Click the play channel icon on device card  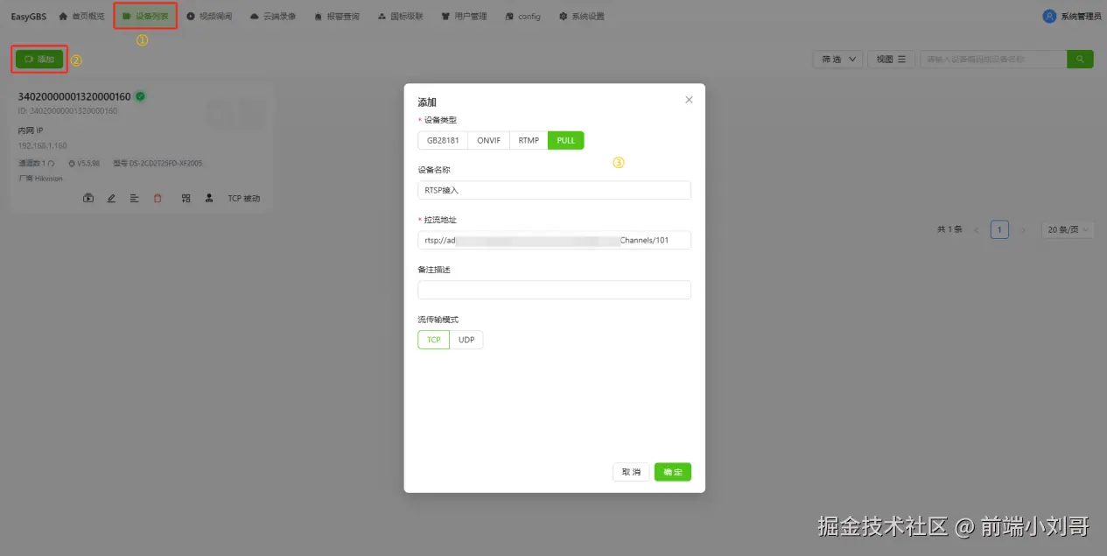click(x=88, y=199)
